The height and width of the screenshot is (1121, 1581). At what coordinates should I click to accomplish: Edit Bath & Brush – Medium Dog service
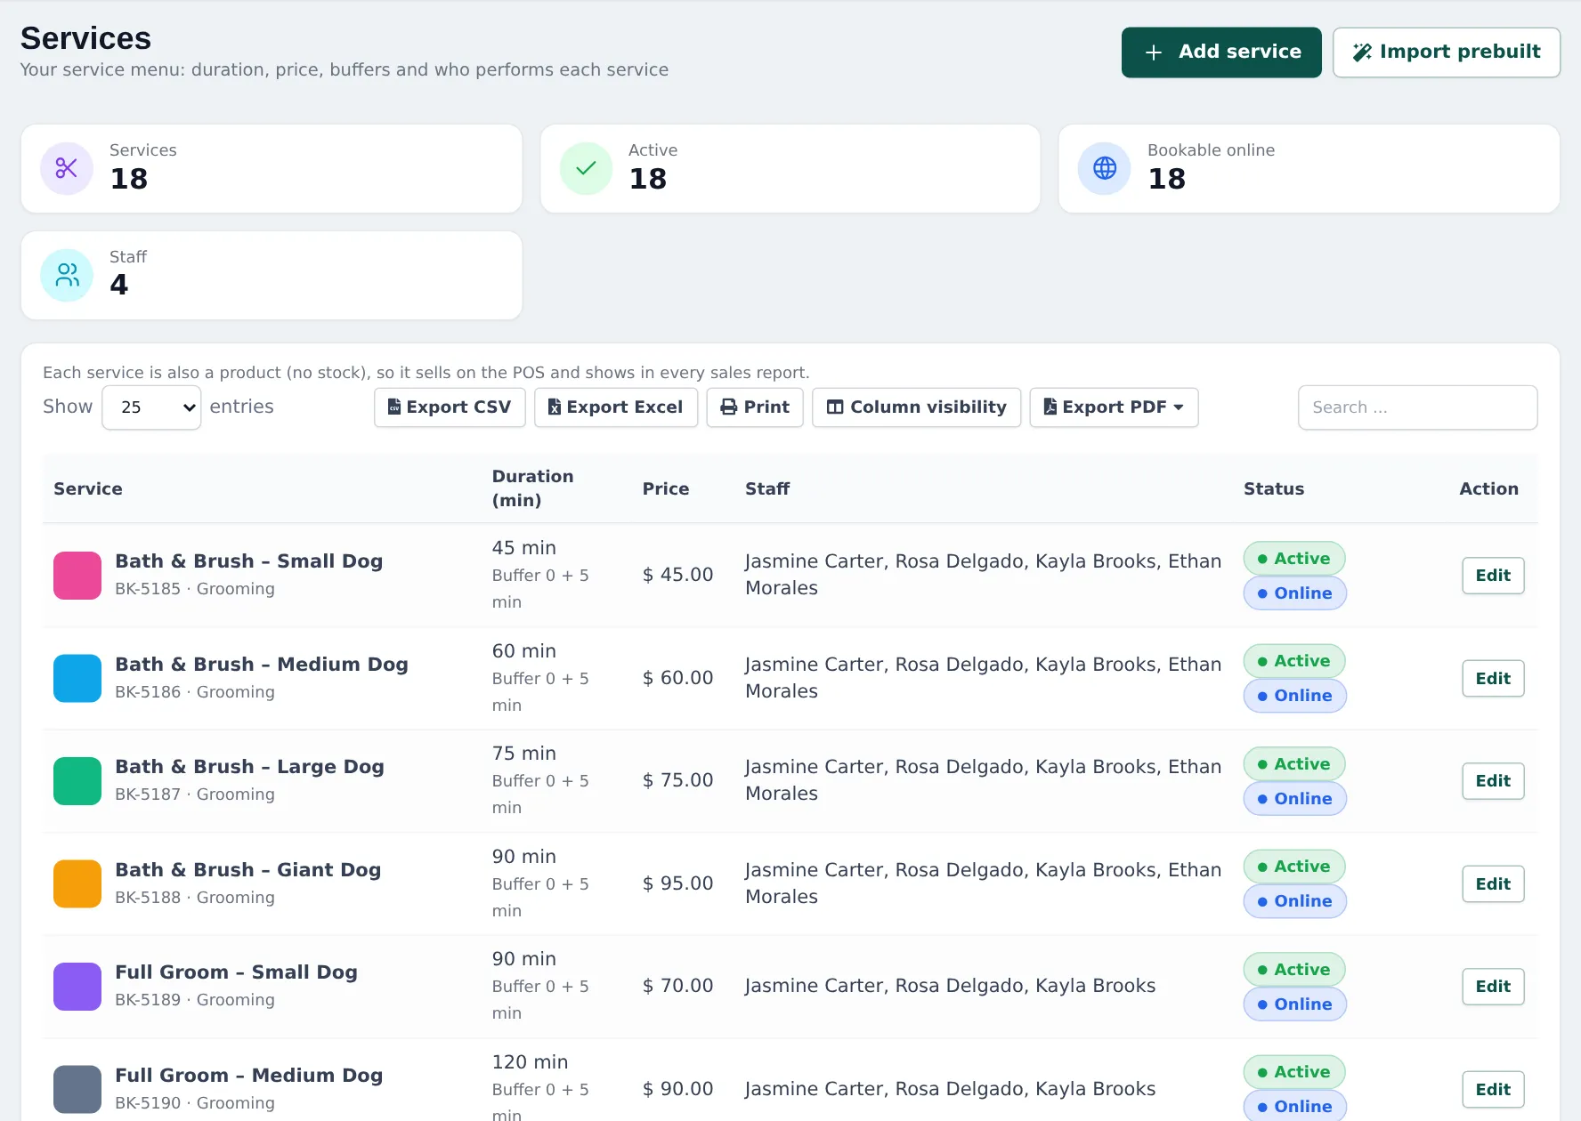tap(1493, 679)
